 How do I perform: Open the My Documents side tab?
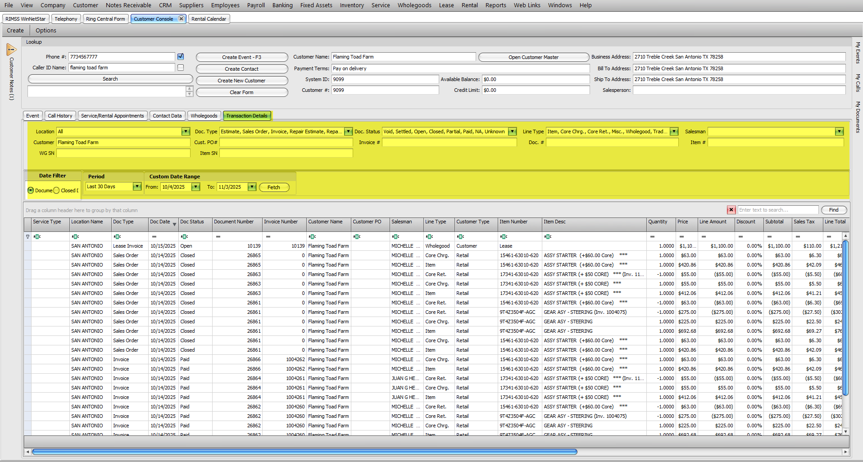pos(858,117)
